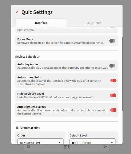Disable Auto-expand Info toggle
Viewport: 131px width, 154px height.
tap(113, 80)
